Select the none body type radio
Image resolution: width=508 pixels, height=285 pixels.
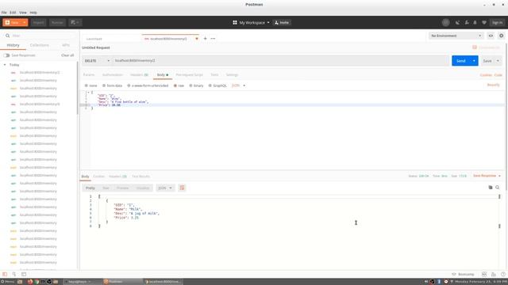(87, 85)
